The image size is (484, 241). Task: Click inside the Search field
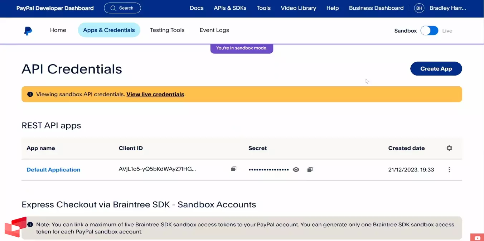[x=122, y=8]
